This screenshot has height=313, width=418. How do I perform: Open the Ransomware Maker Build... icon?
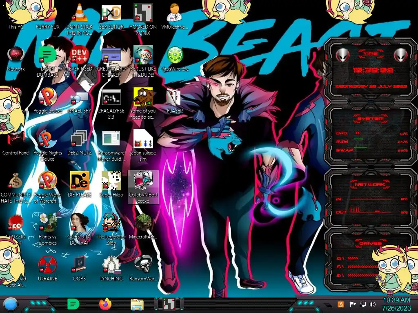click(x=111, y=146)
